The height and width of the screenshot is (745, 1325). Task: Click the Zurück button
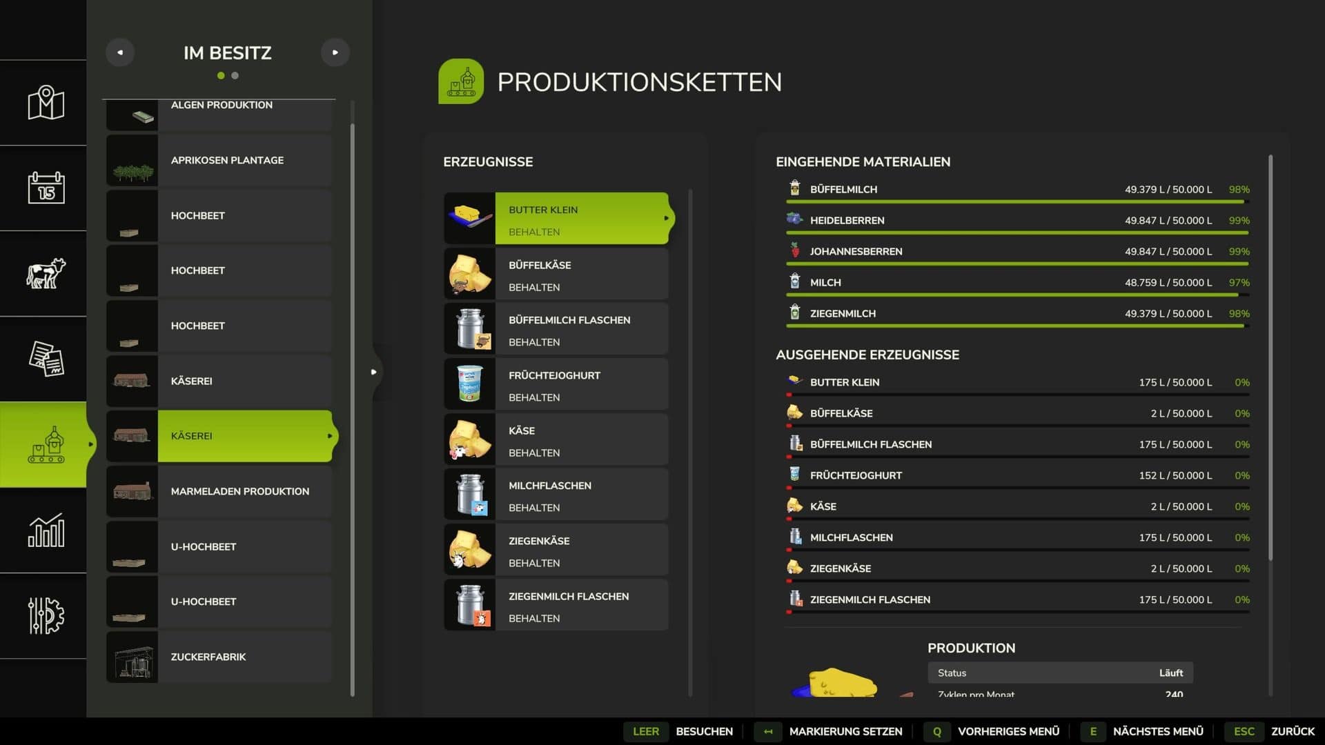[x=1292, y=731]
